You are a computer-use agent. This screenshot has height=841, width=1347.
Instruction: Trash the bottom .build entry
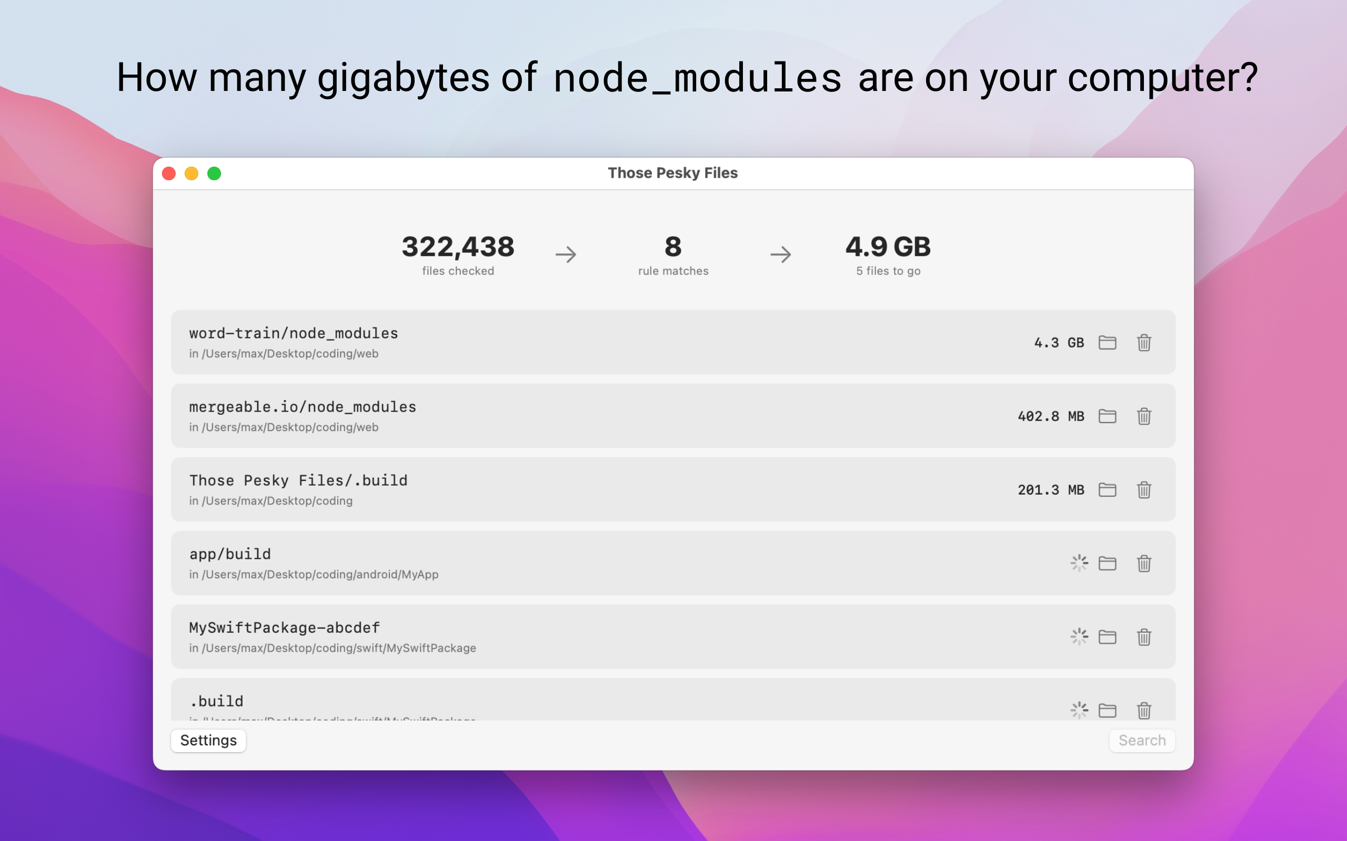click(x=1144, y=710)
